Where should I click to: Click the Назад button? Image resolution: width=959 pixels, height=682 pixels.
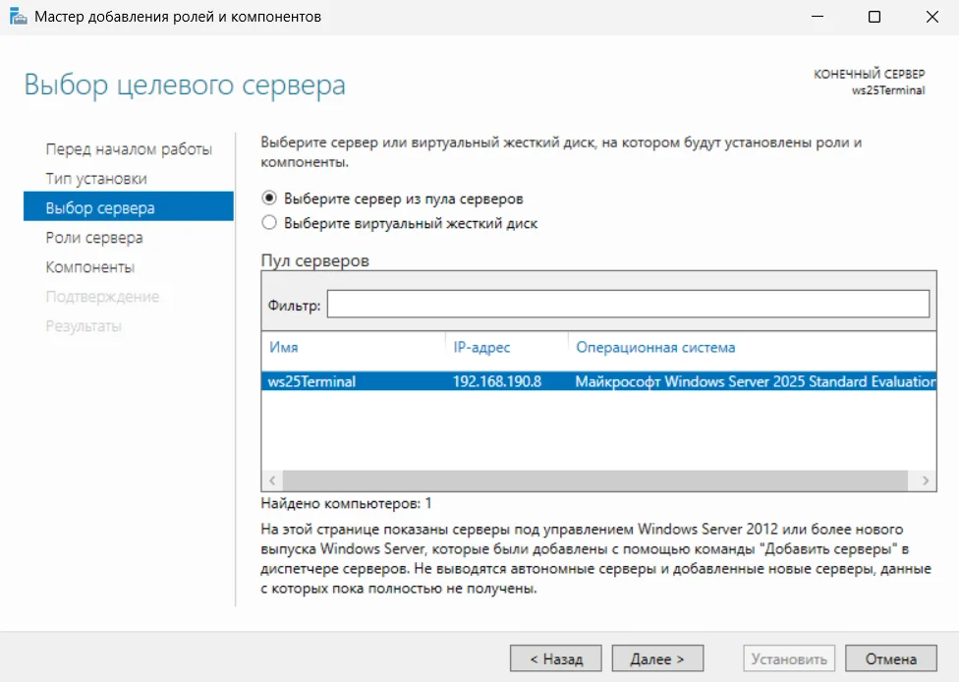pos(556,658)
